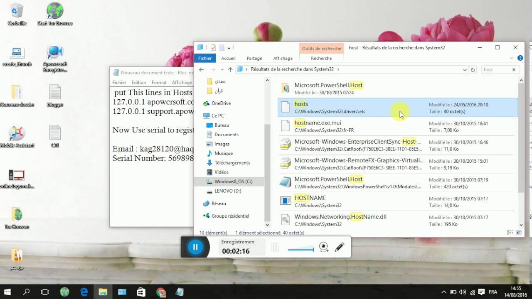The height and width of the screenshot is (299, 532).
Task: Open the recent locations dropdown arrow
Action: [x=222, y=69]
